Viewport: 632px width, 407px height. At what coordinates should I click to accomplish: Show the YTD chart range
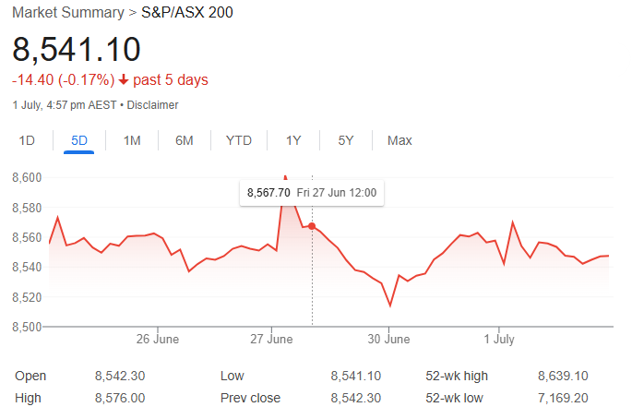click(239, 140)
